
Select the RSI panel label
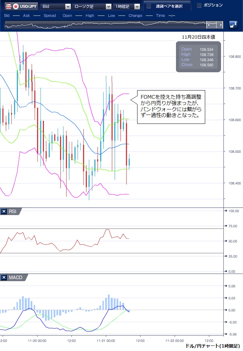click(13, 212)
